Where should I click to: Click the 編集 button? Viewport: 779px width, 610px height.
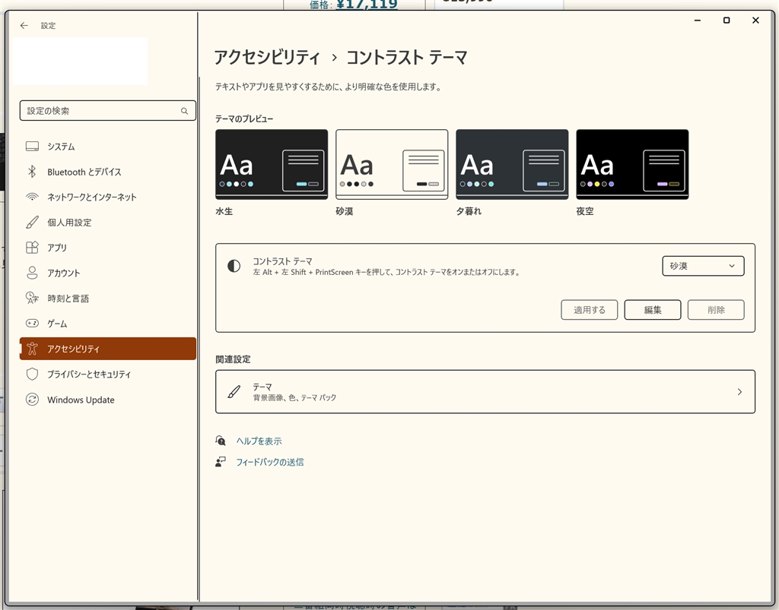tap(652, 310)
